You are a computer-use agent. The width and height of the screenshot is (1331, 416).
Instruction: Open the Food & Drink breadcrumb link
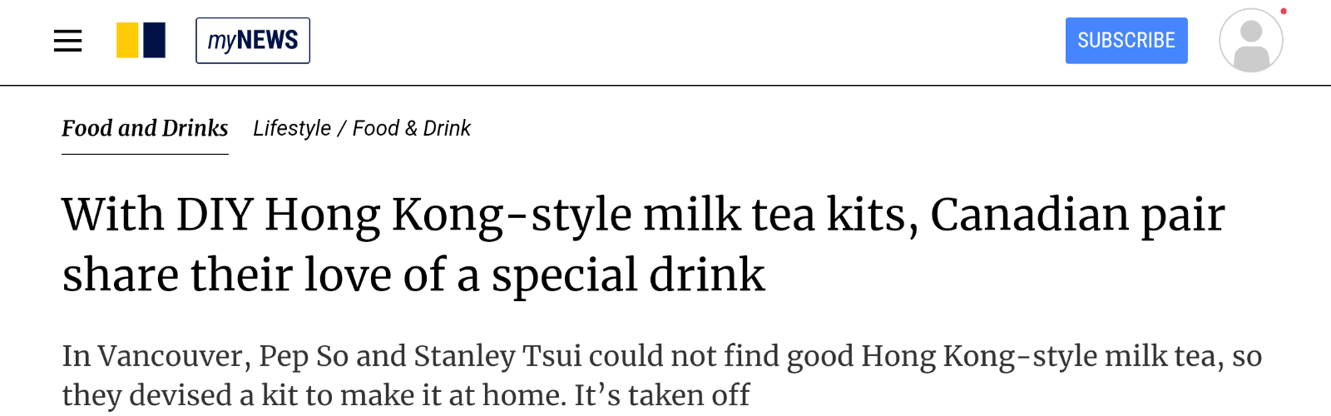412,128
